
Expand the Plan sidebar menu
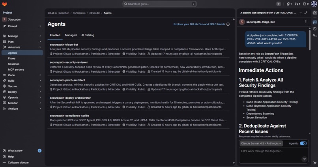(22, 41)
